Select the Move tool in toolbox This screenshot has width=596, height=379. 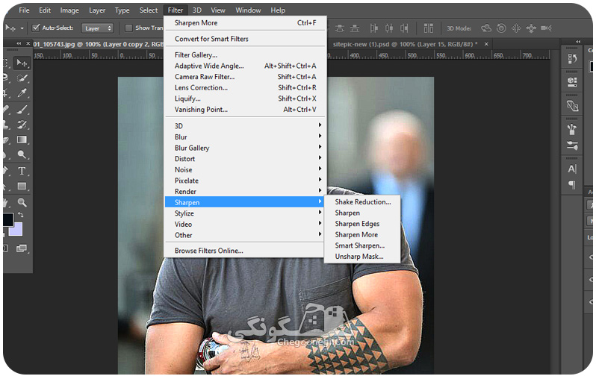click(22, 63)
